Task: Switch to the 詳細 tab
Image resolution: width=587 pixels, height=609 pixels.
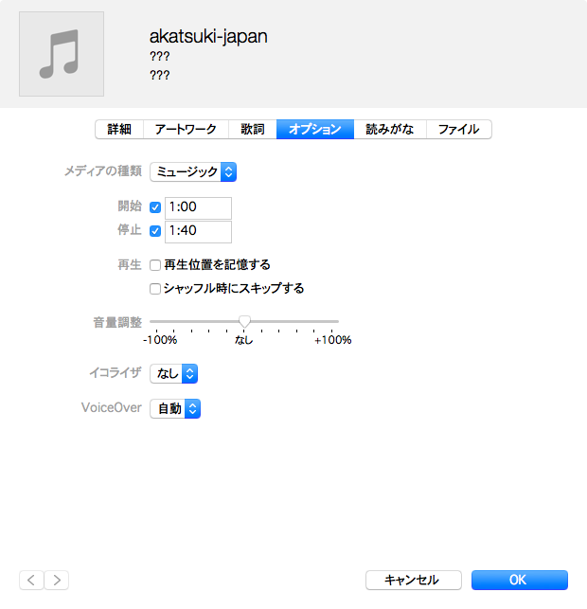Action: coord(119,130)
